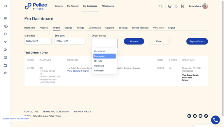Open the Affiliate Area menu
The image size is (224, 127).
pyautogui.click(x=108, y=6)
